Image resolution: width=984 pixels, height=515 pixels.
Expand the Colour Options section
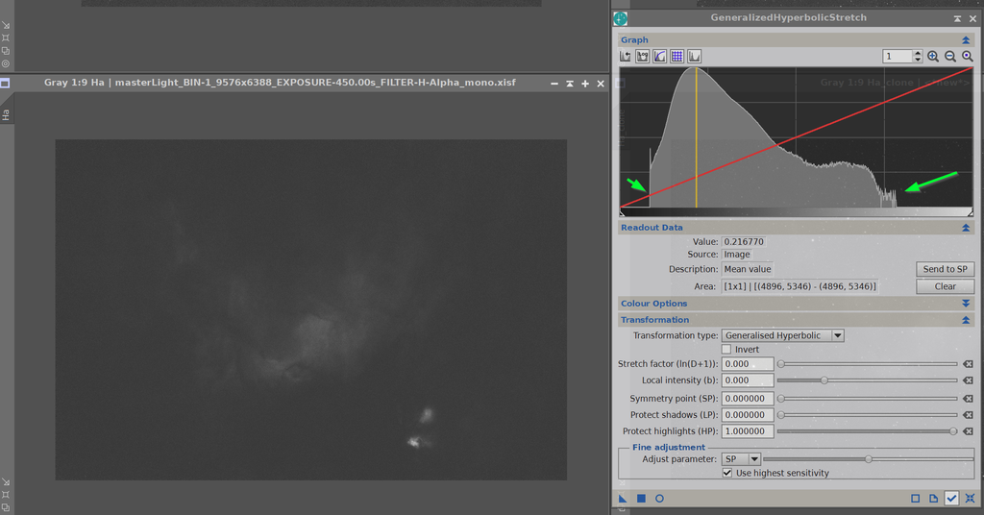coord(966,304)
